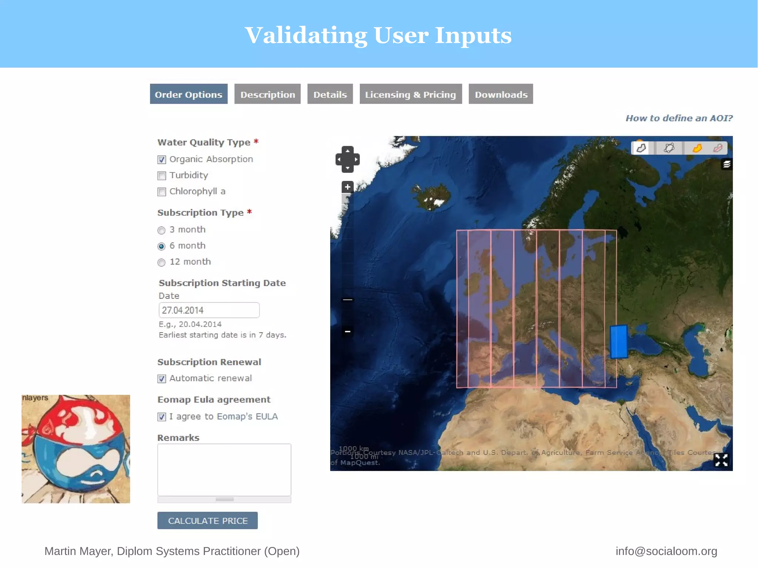Pan the map right with arrow

pyautogui.click(x=356, y=159)
